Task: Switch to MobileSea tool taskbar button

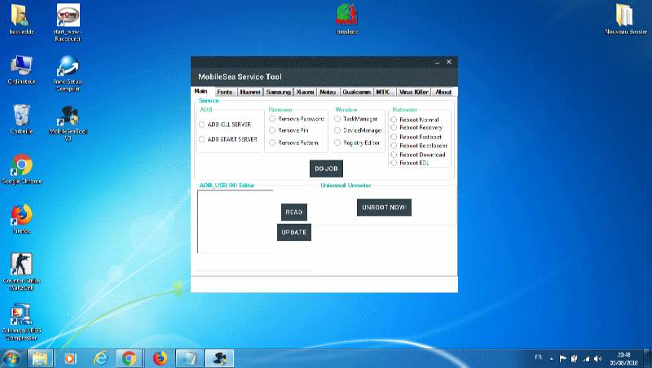Action: click(x=219, y=358)
